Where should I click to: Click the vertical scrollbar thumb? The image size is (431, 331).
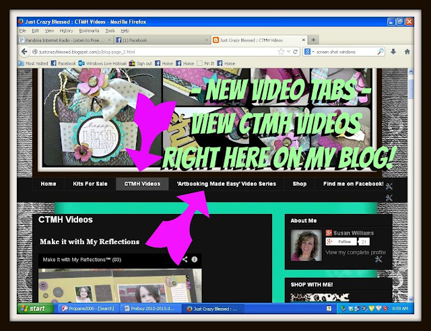click(411, 89)
